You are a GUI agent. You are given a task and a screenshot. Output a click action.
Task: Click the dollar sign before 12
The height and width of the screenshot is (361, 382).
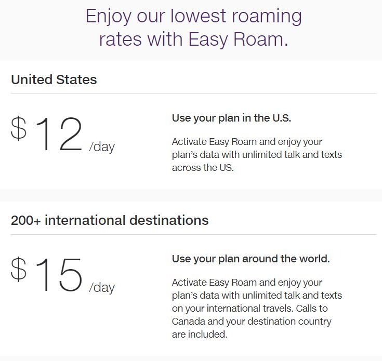click(19, 128)
